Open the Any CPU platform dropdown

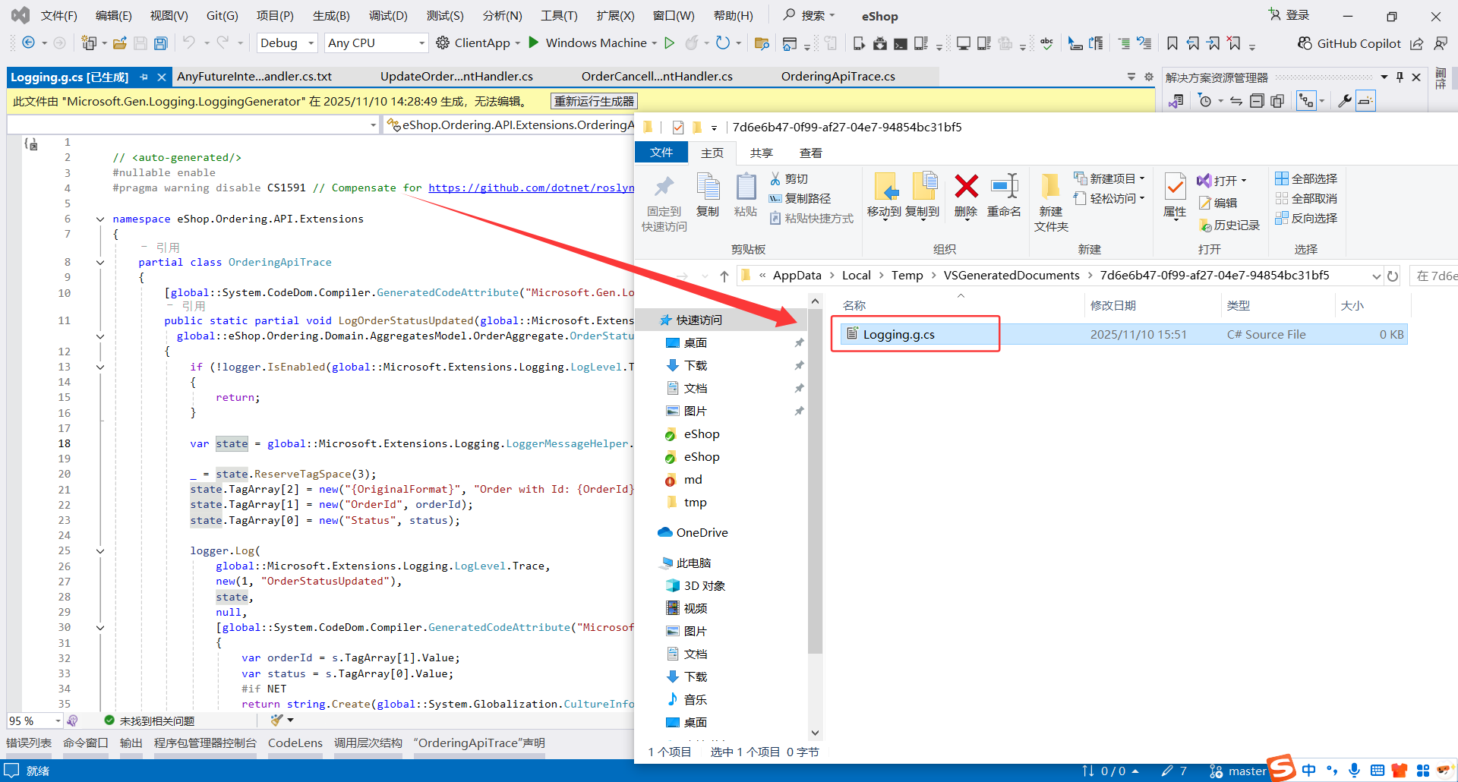376,43
